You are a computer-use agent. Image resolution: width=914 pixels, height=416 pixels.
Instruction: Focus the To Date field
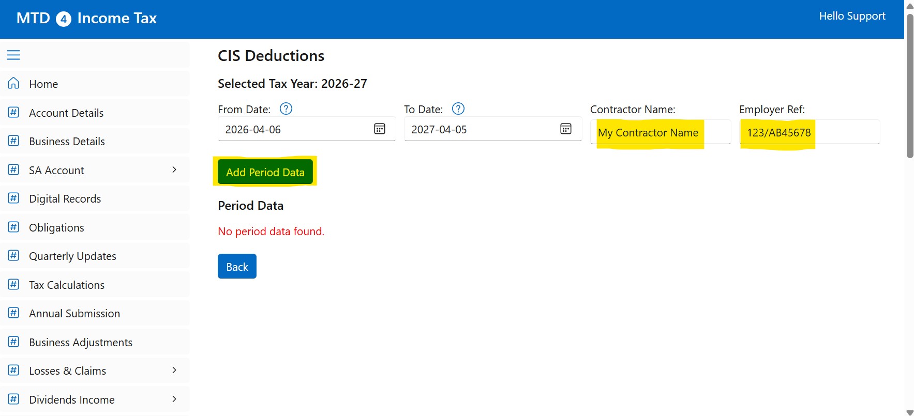coord(493,129)
